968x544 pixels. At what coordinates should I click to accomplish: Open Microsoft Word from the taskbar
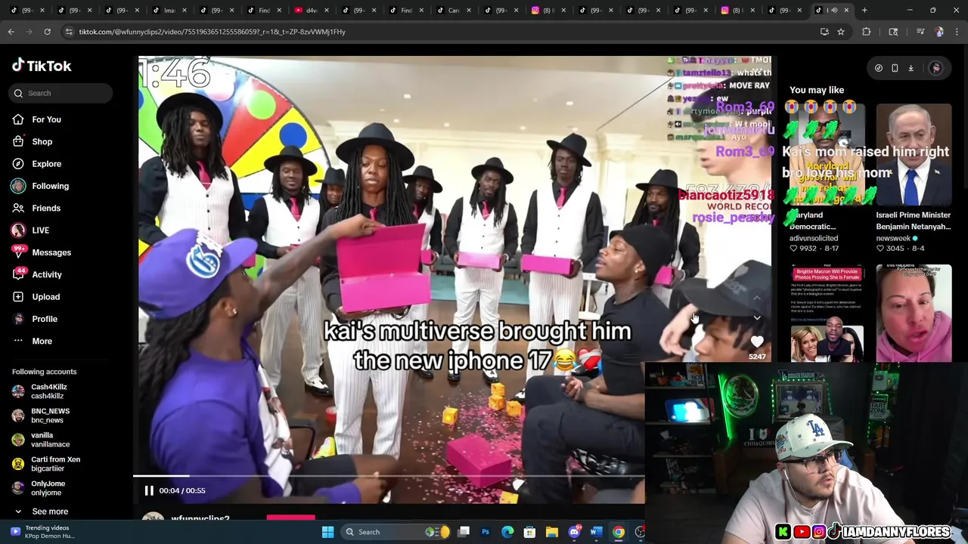[595, 532]
